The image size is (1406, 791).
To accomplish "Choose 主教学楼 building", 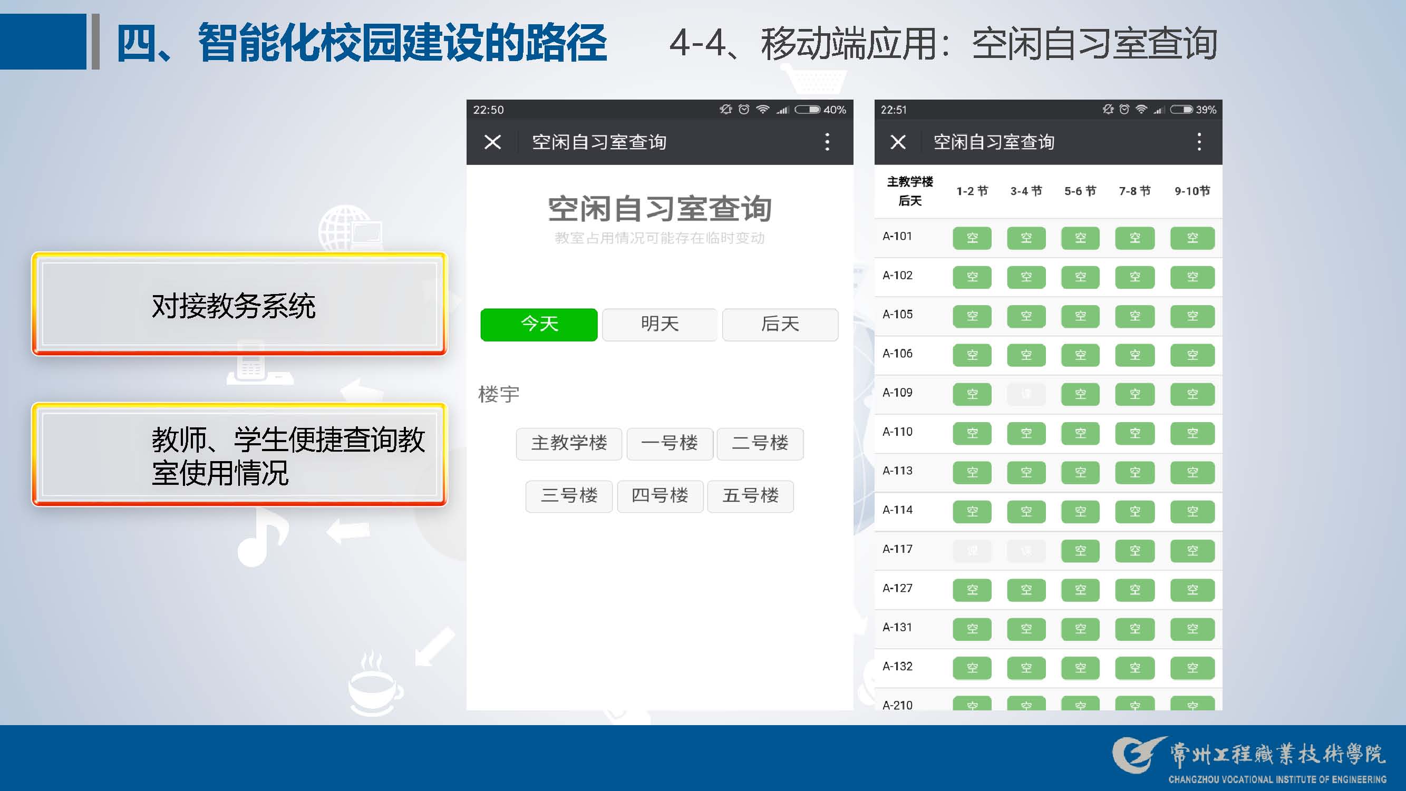I will (x=569, y=444).
